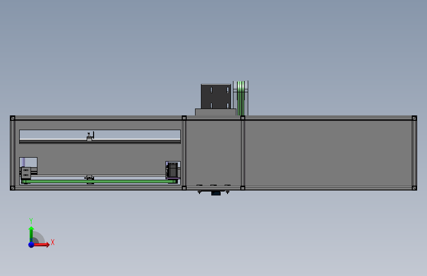Select the green pulley belt on top
Screen dimensions: 427x276
[x=241, y=98]
